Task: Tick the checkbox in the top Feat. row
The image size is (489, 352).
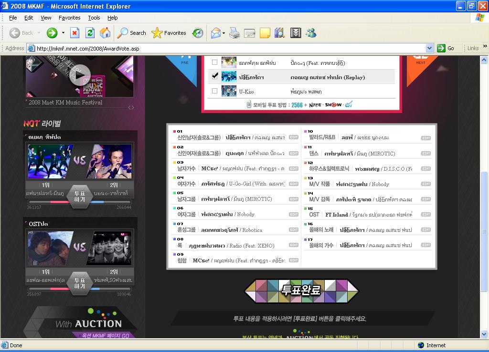Action: [x=214, y=62]
